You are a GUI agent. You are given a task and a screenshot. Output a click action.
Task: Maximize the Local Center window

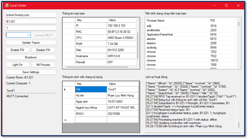point(226,6)
